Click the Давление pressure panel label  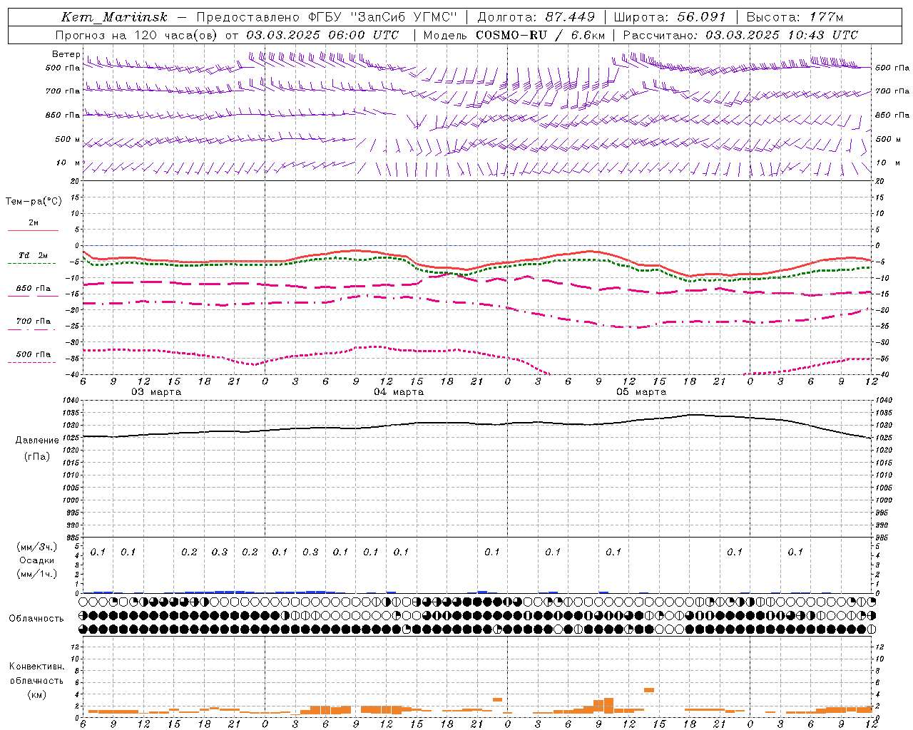[x=37, y=441]
